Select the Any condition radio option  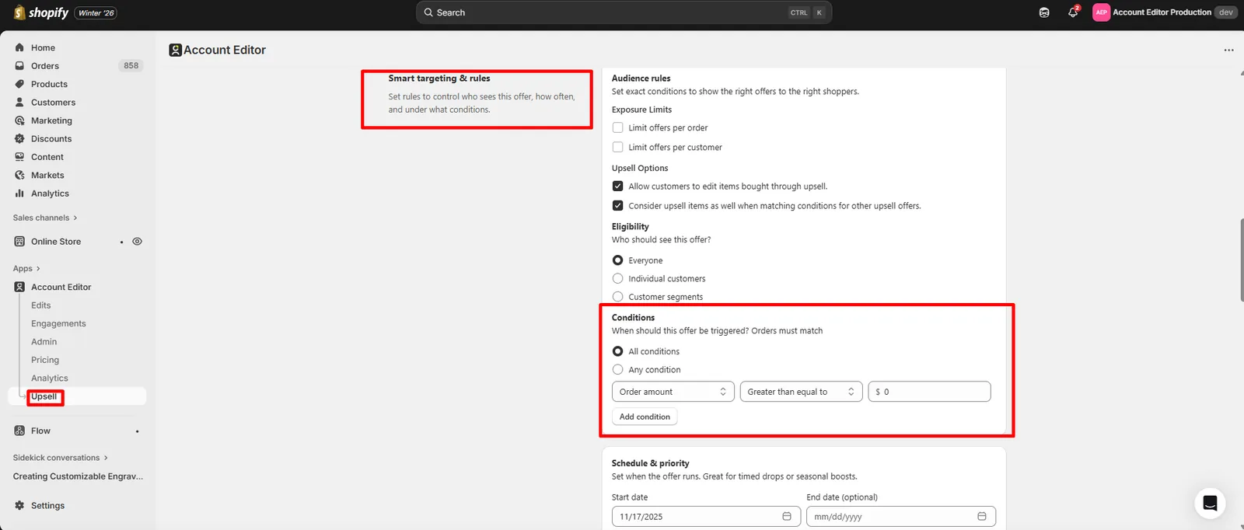tap(617, 370)
